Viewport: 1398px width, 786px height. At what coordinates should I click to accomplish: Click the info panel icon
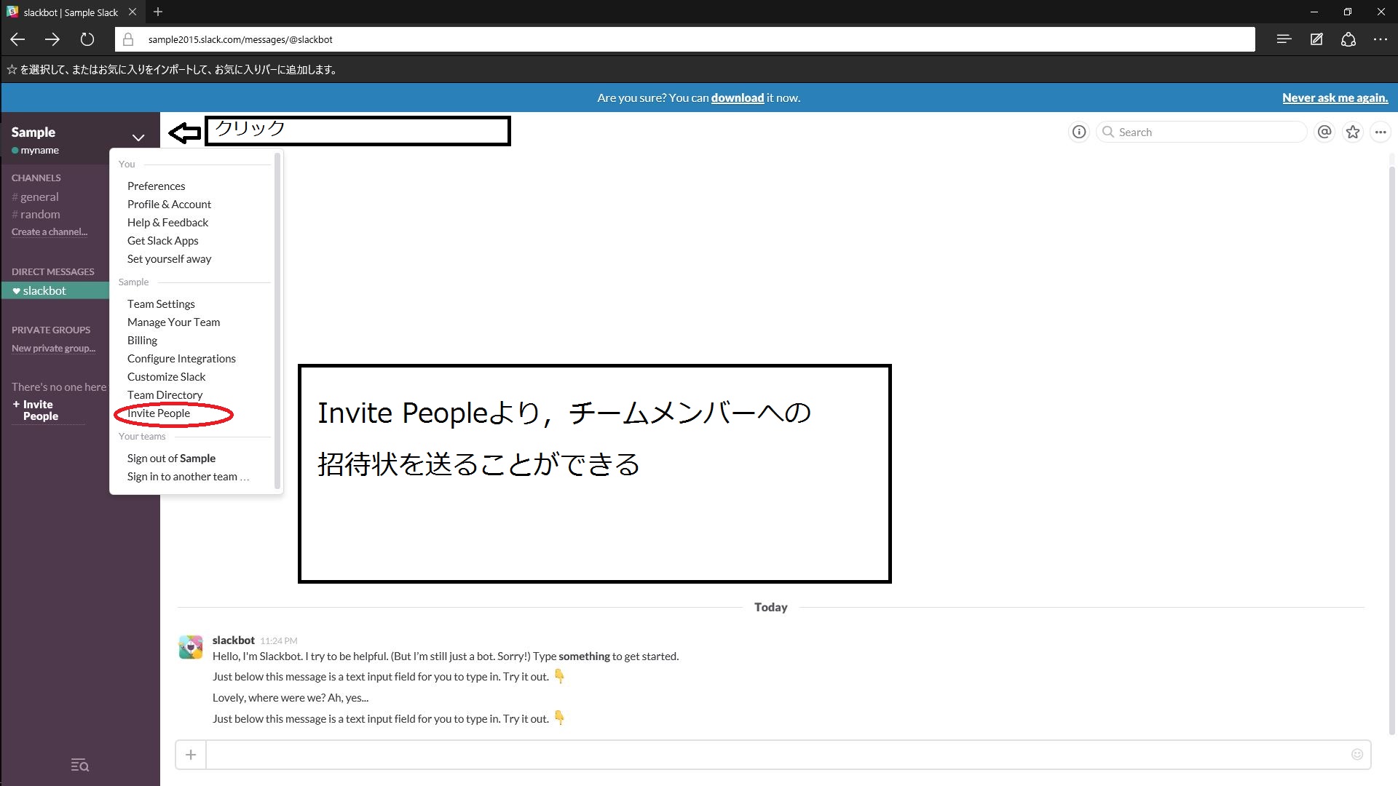coord(1079,132)
